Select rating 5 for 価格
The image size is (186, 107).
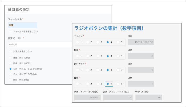click(118, 84)
